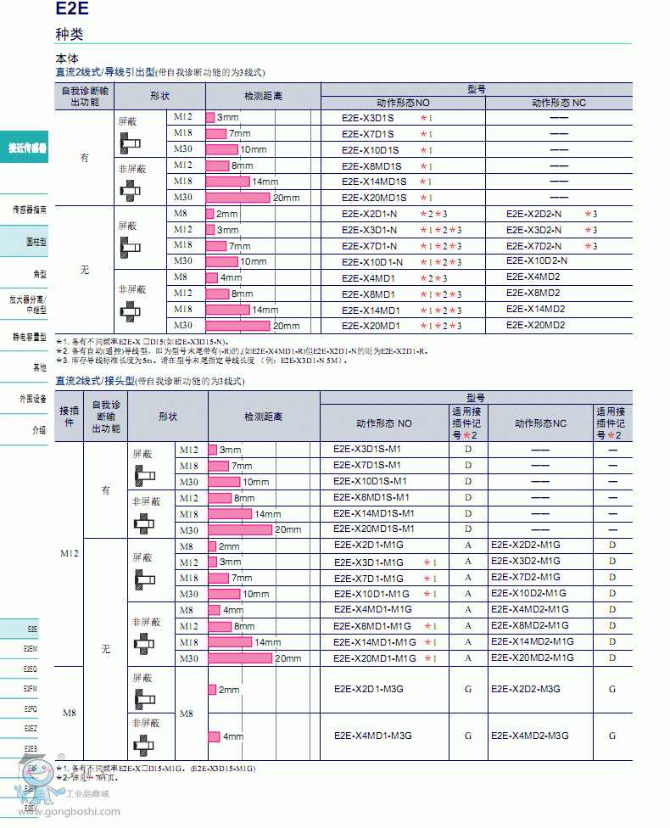
Task: Select NC model E2E-X7D2-M1G
Action: click(526, 577)
